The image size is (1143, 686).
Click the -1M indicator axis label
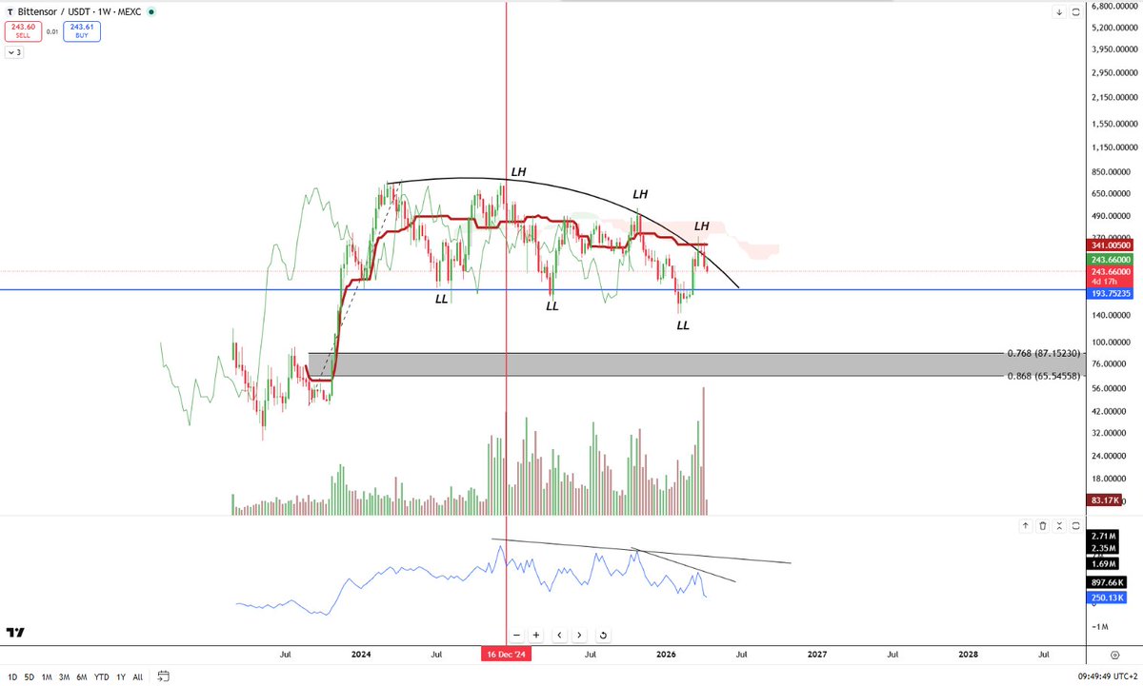tap(1102, 626)
